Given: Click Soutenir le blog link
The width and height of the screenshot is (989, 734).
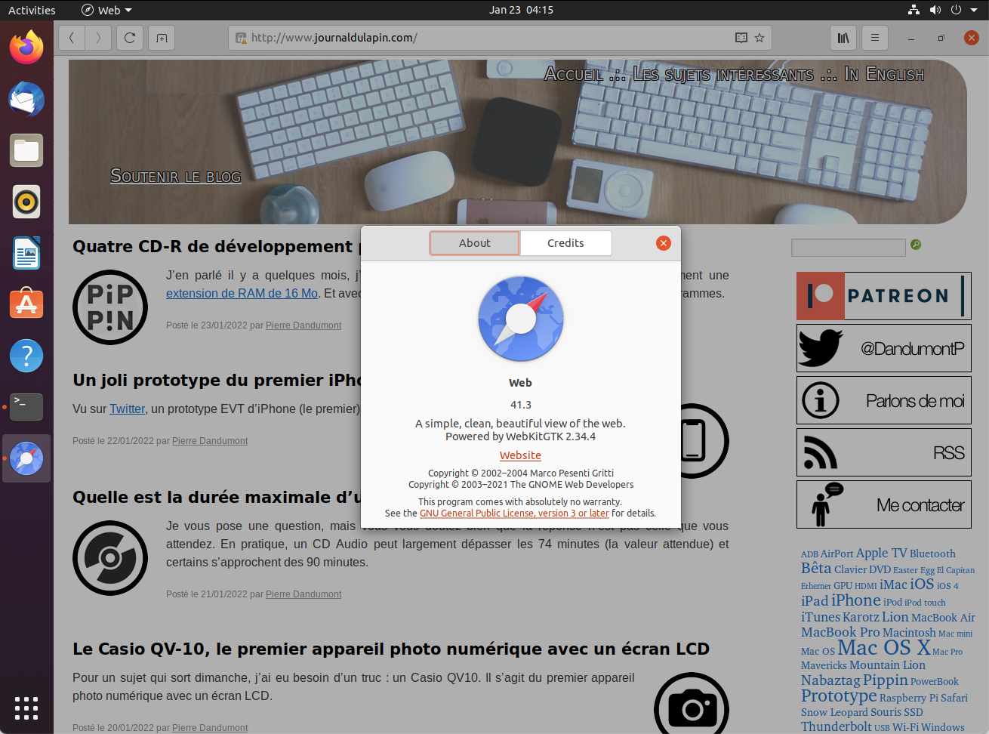Looking at the screenshot, I should 176,176.
